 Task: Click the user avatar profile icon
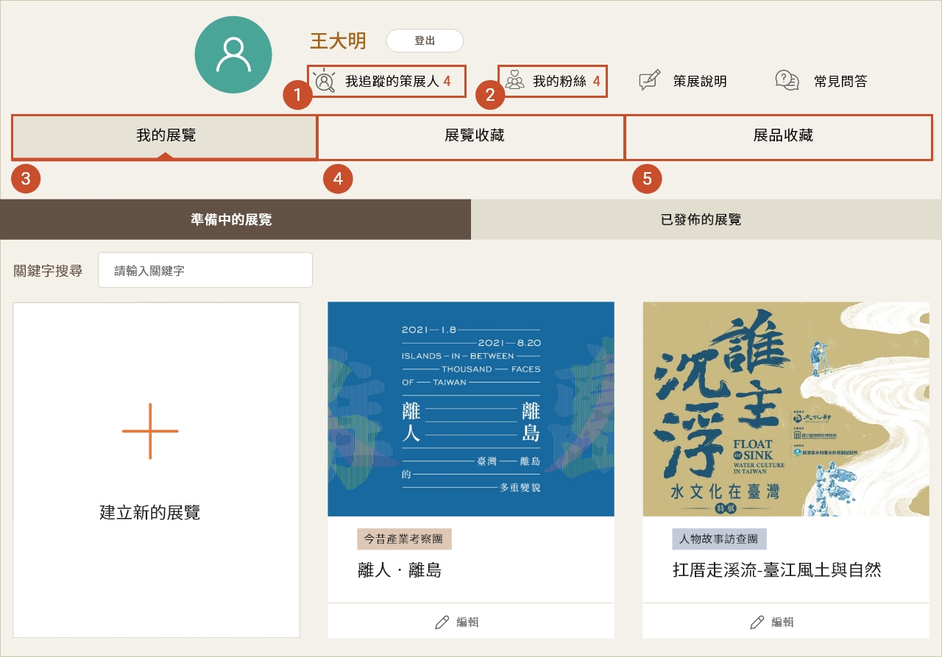[x=233, y=55]
